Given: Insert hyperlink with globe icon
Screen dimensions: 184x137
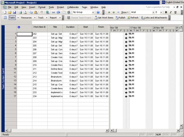Looking at the screenshot, I should pyautogui.click(x=48, y=12).
